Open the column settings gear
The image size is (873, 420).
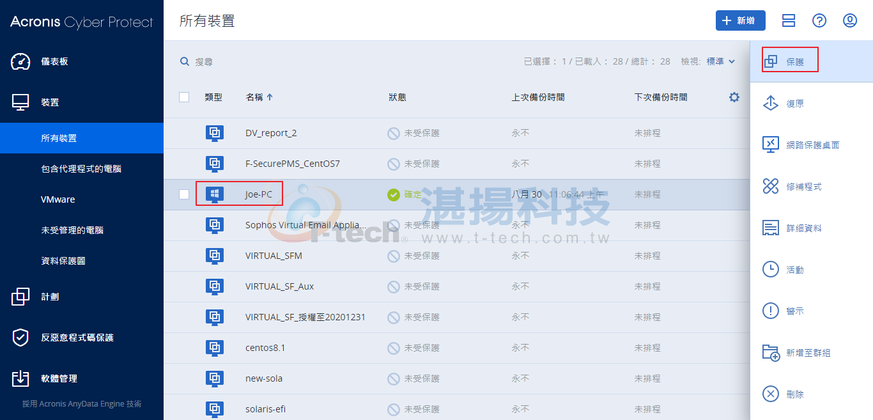coord(734,97)
